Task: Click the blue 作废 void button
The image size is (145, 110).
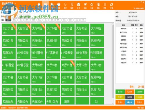Action: click(x=130, y=102)
